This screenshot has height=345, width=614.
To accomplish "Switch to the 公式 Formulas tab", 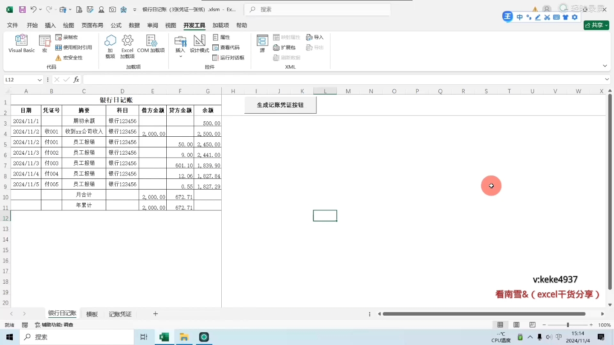I will (116, 26).
